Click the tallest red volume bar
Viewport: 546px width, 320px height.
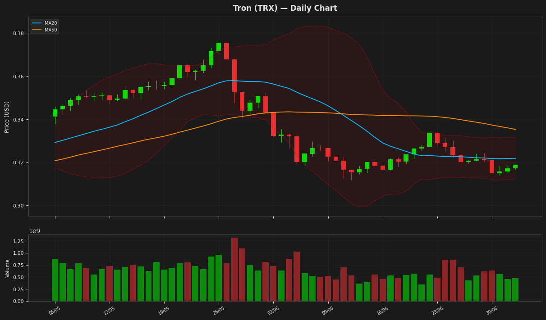point(234,269)
